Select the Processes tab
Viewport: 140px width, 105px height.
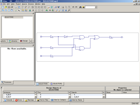coord(7,82)
